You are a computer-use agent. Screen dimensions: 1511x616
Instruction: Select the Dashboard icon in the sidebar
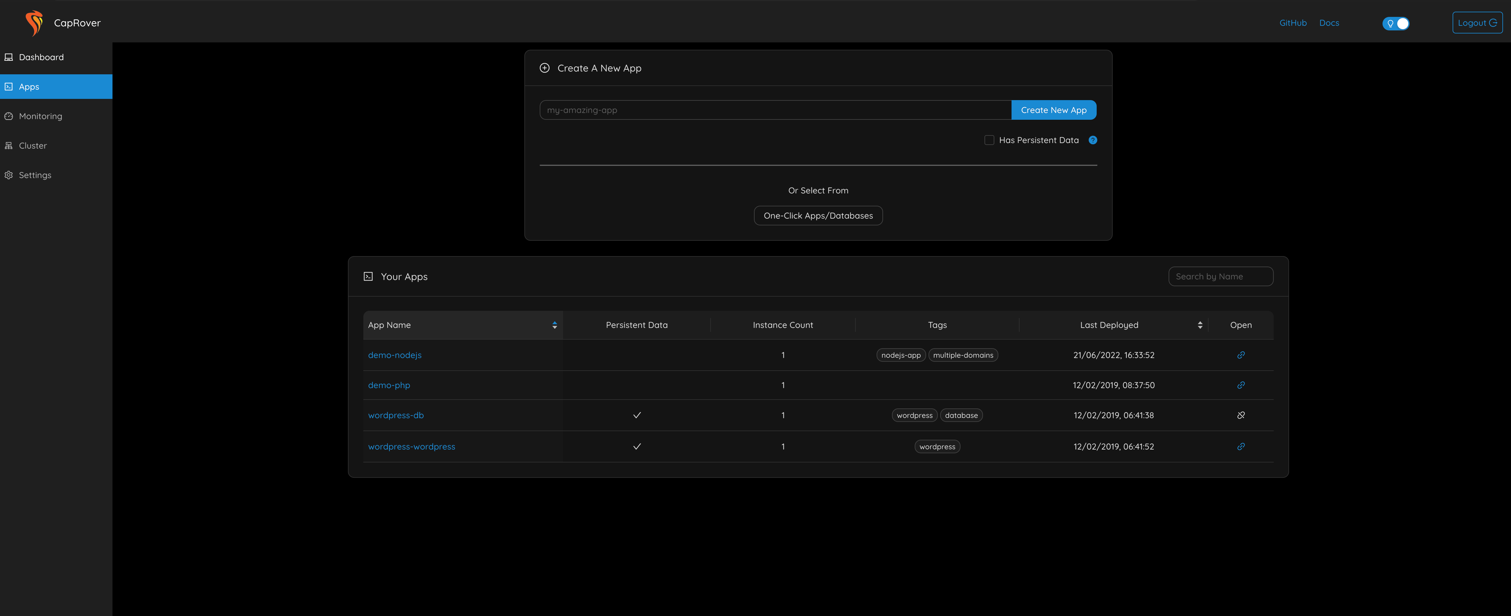click(8, 57)
